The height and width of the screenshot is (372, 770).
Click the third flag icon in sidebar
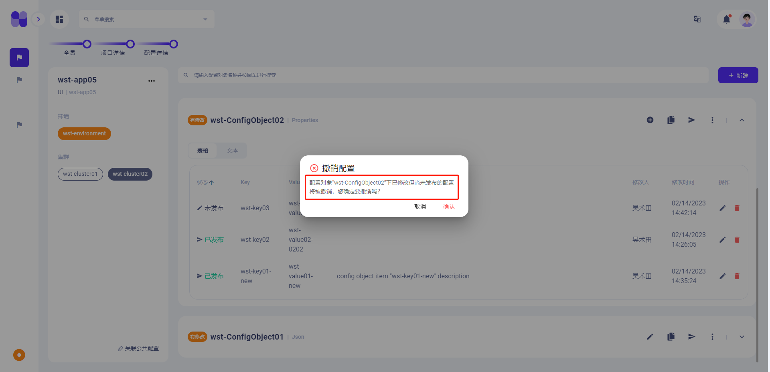coord(19,125)
